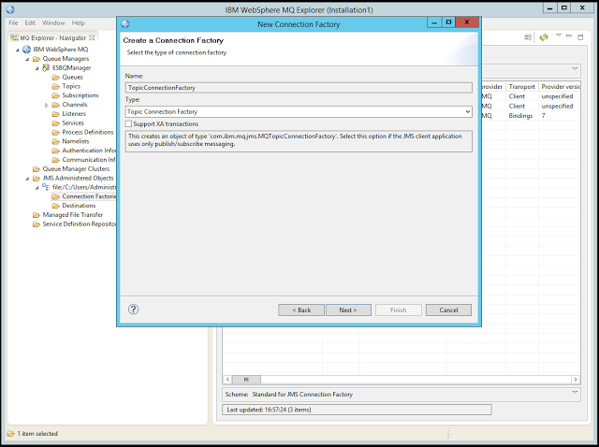Click the Process Definitions folder icon
The width and height of the screenshot is (599, 447).
56,132
